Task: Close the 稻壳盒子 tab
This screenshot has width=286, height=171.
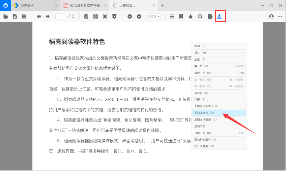Action: tap(56, 6)
